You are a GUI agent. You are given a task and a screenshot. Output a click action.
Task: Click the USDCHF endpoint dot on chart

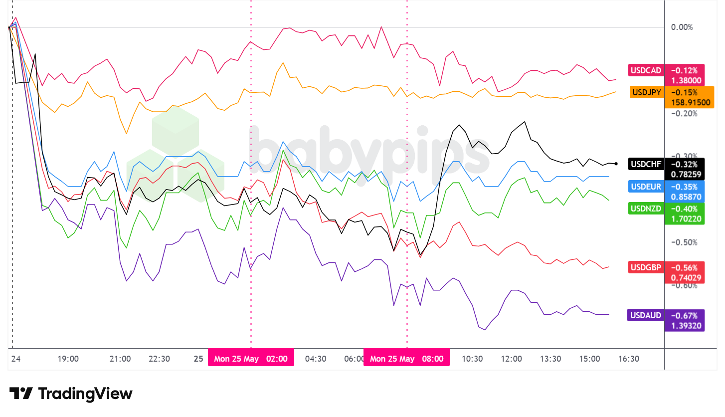(x=617, y=164)
